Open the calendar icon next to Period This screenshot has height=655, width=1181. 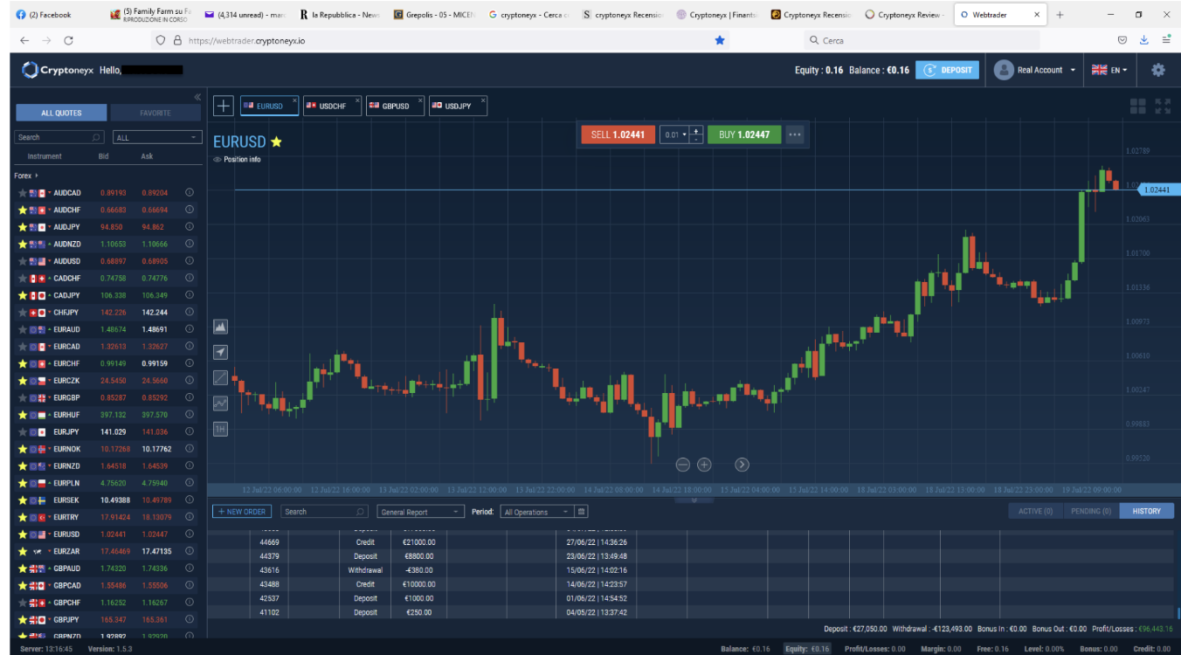pos(582,512)
